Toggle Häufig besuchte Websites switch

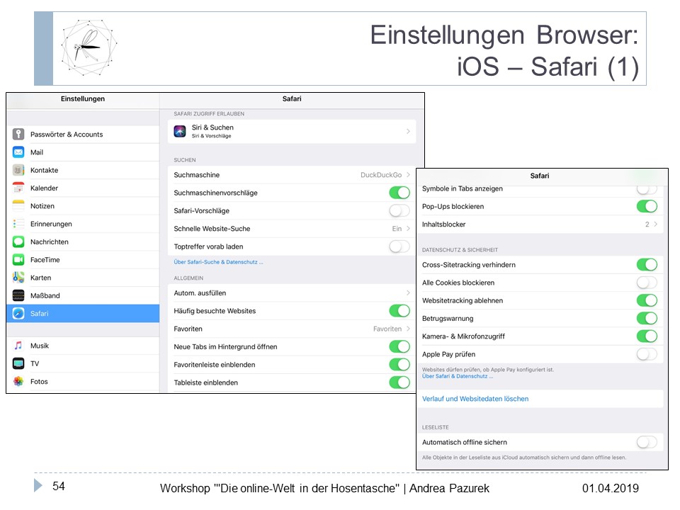[x=399, y=310]
